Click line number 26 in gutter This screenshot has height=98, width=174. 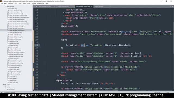tap(37, 45)
